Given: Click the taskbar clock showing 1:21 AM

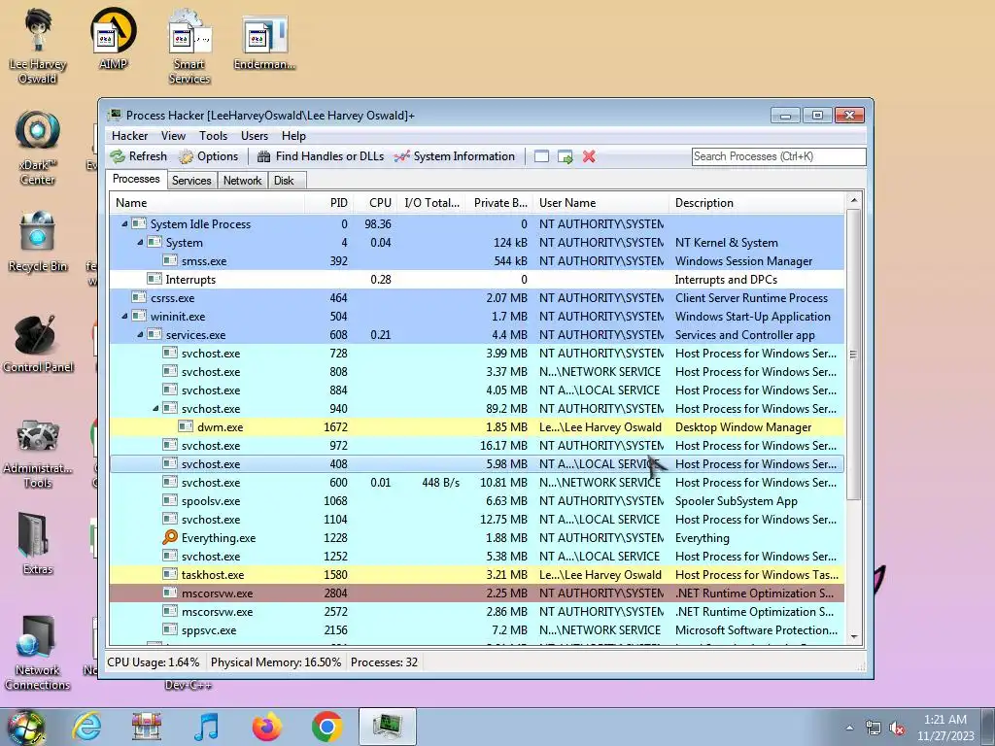Looking at the screenshot, I should click(x=944, y=728).
